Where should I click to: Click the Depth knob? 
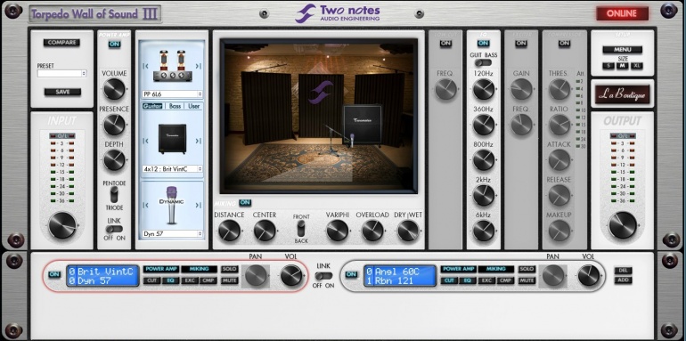click(114, 160)
